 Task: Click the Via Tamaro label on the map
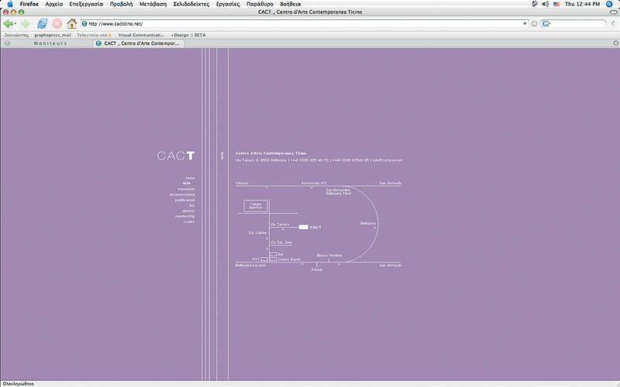[280, 224]
